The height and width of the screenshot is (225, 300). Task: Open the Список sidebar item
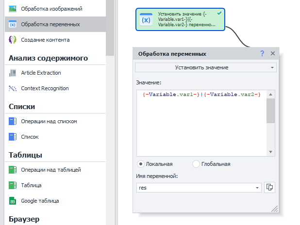coord(30,137)
